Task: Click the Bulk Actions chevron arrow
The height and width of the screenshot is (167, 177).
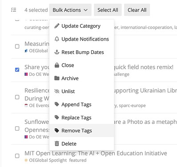Action: 85,10
